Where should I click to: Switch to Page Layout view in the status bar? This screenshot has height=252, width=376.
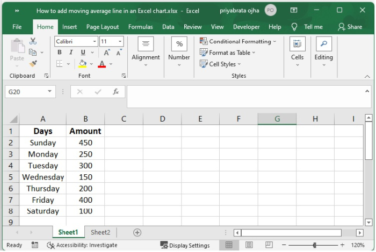[x=249, y=245]
